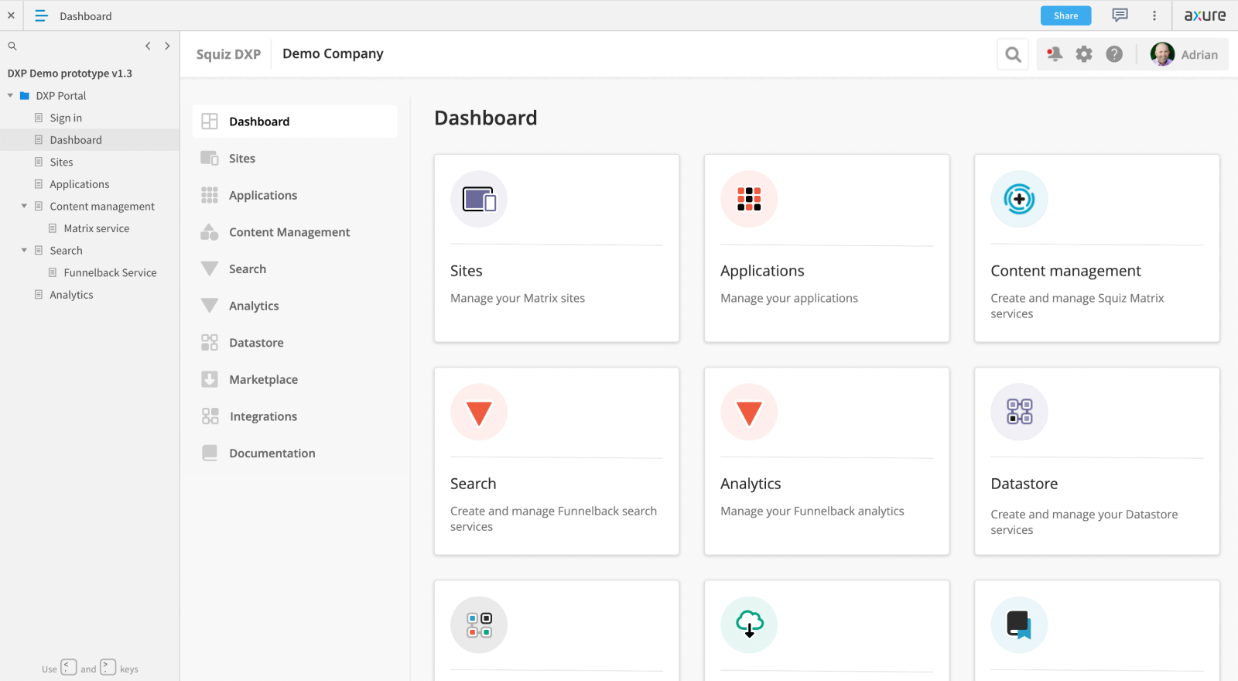Click the documentation book icon in bottom card
Viewport: 1238px width, 681px height.
tap(1019, 625)
